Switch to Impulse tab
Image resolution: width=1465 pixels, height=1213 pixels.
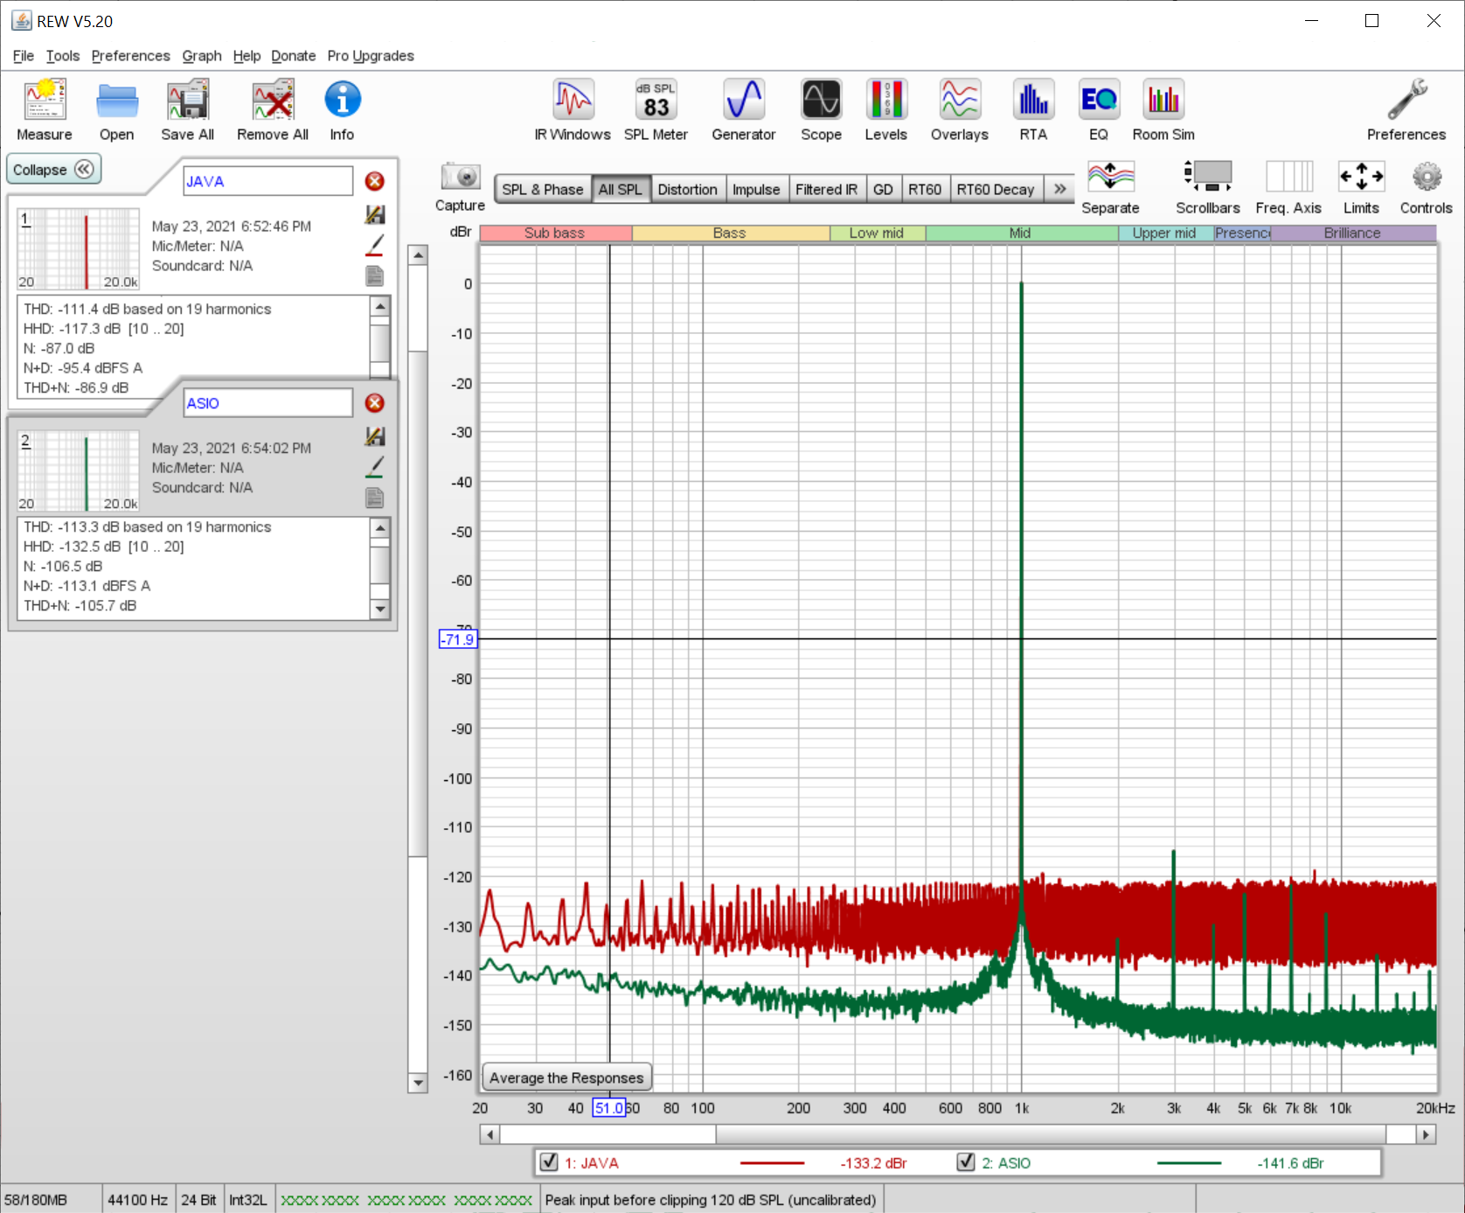pos(756,190)
